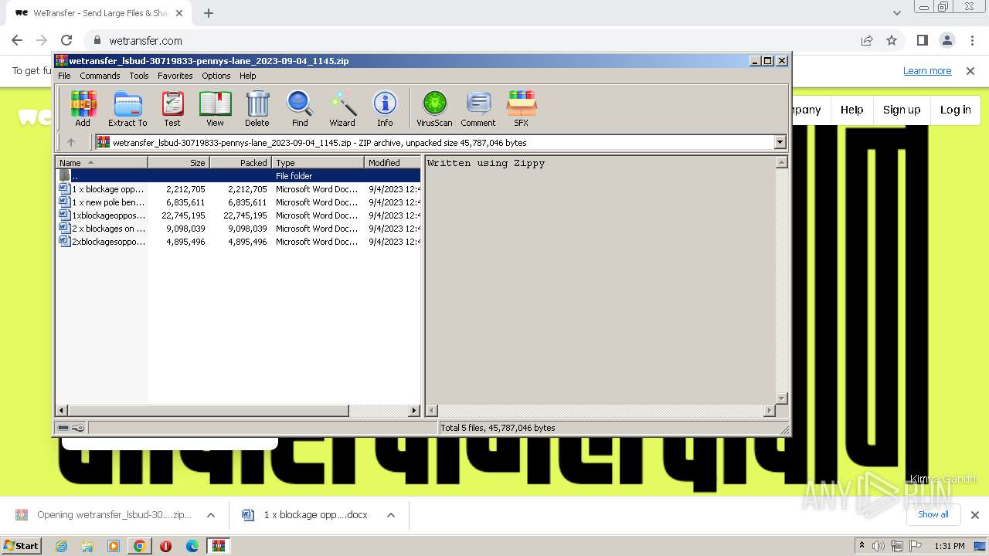Click Show all downloads button
The height and width of the screenshot is (556, 989).
pyautogui.click(x=933, y=515)
